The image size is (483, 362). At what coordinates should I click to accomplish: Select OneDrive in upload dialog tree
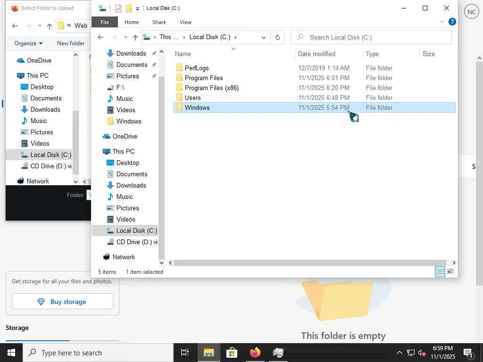coord(34,61)
